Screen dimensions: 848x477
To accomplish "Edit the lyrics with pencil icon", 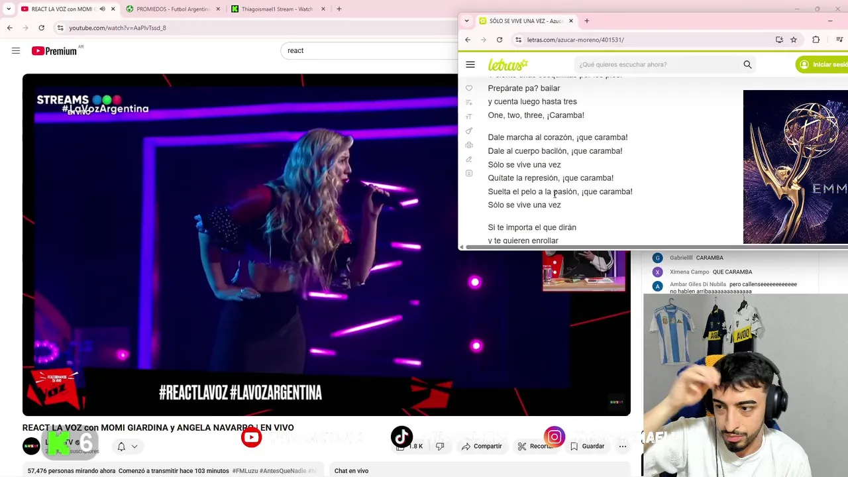I will 469,160.
